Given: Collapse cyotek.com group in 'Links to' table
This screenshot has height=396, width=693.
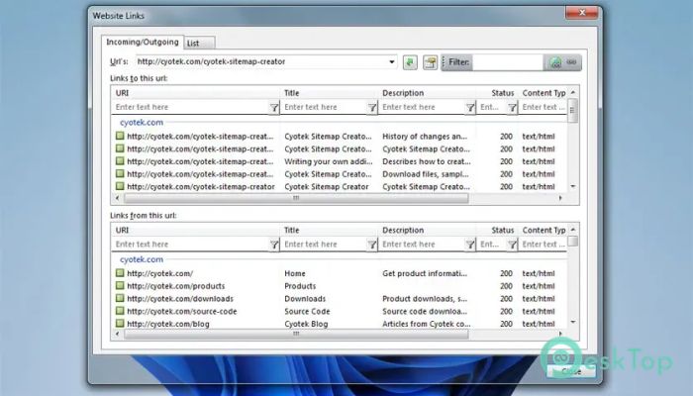Looking at the screenshot, I should pyautogui.click(x=142, y=123).
